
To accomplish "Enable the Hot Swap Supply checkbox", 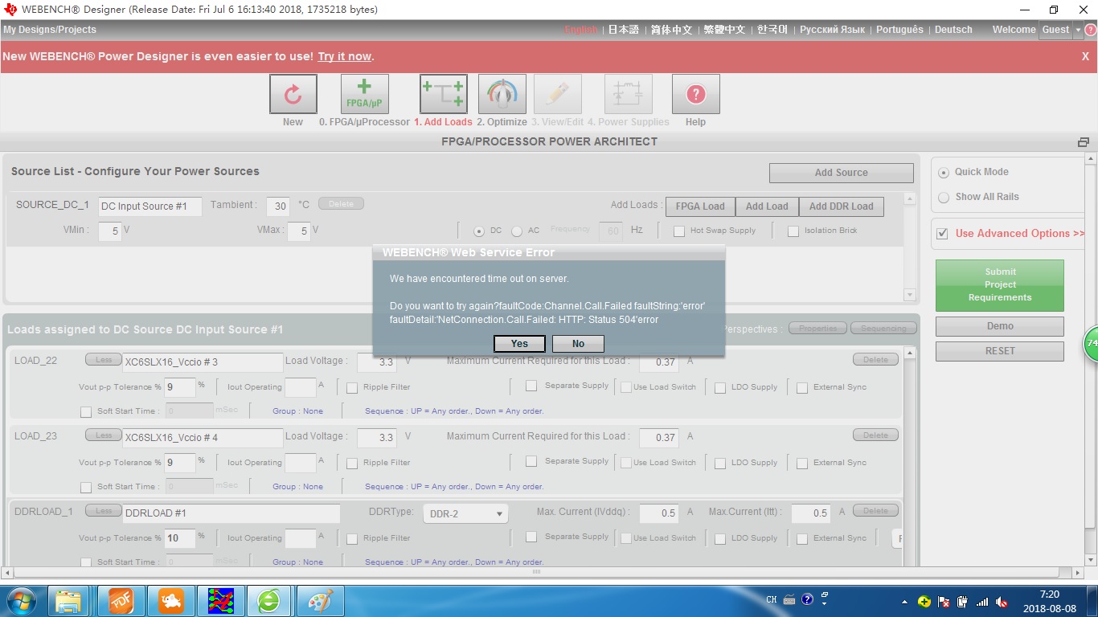I will 679,231.
